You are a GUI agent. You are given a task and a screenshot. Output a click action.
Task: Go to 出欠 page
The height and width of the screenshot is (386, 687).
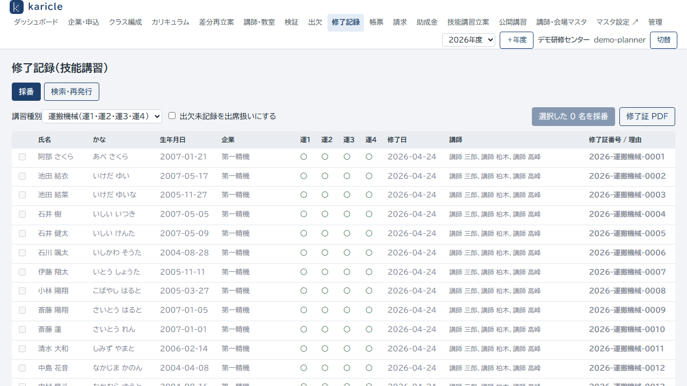click(x=315, y=23)
